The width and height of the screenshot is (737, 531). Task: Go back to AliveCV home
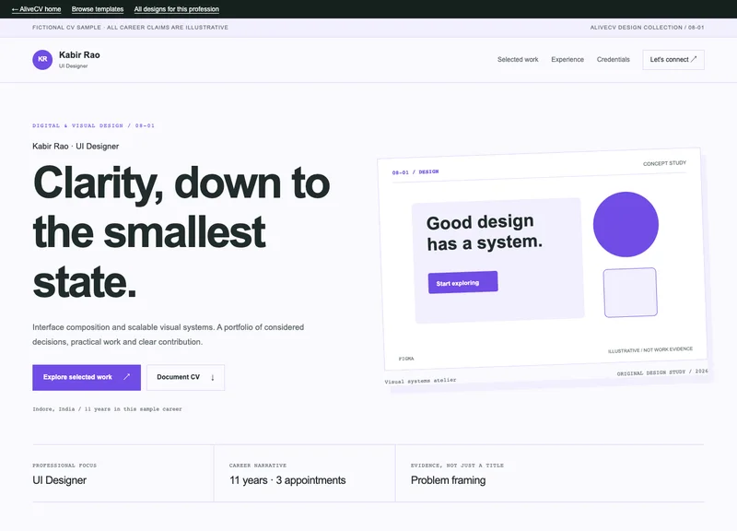tap(36, 9)
